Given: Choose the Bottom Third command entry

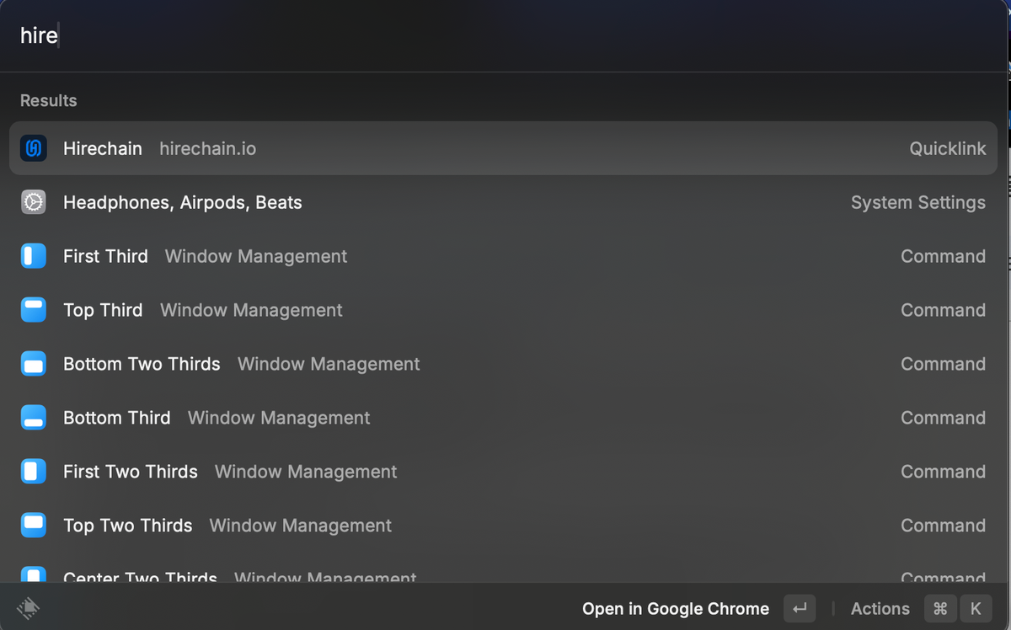Looking at the screenshot, I should [503, 418].
